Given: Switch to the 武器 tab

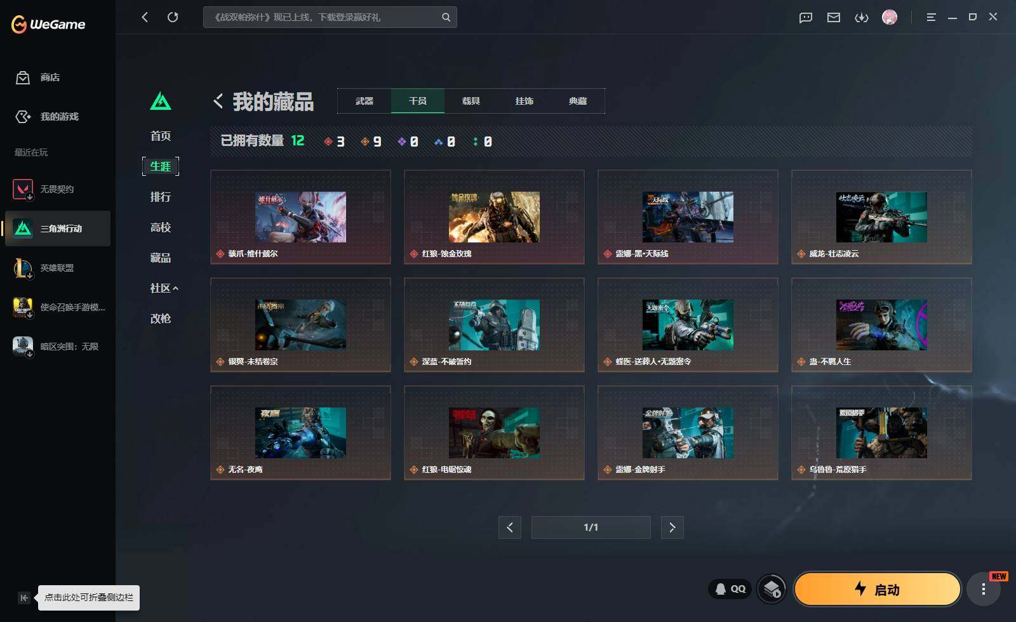Looking at the screenshot, I should [x=364, y=101].
